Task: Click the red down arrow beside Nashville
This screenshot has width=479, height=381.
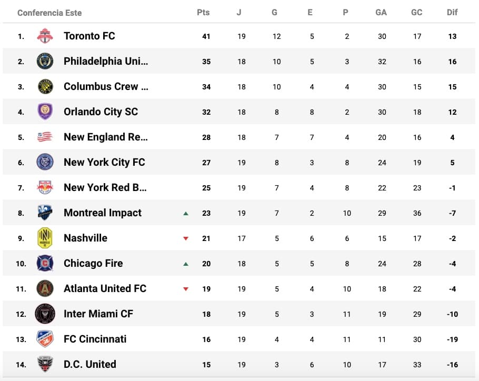Action: click(x=186, y=238)
